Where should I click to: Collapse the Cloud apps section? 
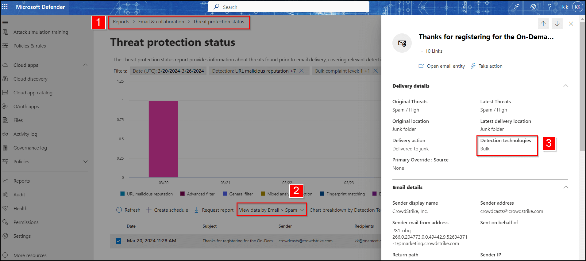click(85, 65)
